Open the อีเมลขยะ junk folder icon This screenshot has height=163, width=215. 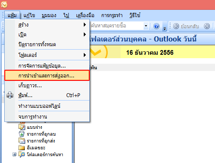pyautogui.click(x=22, y=148)
